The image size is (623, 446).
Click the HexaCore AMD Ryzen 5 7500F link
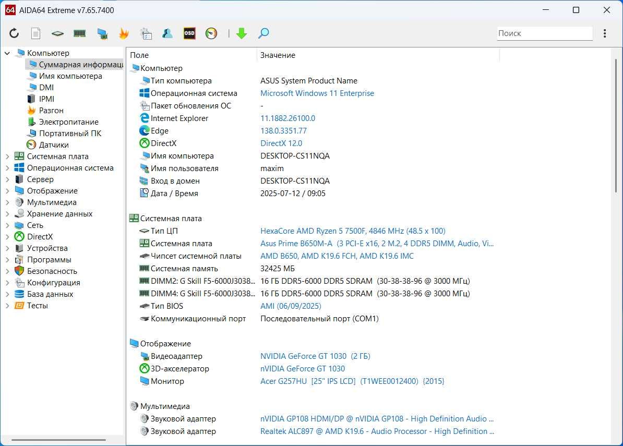coord(353,231)
